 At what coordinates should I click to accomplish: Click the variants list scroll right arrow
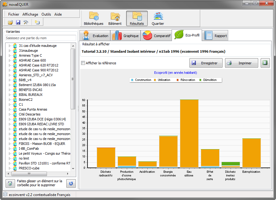(x=68, y=174)
